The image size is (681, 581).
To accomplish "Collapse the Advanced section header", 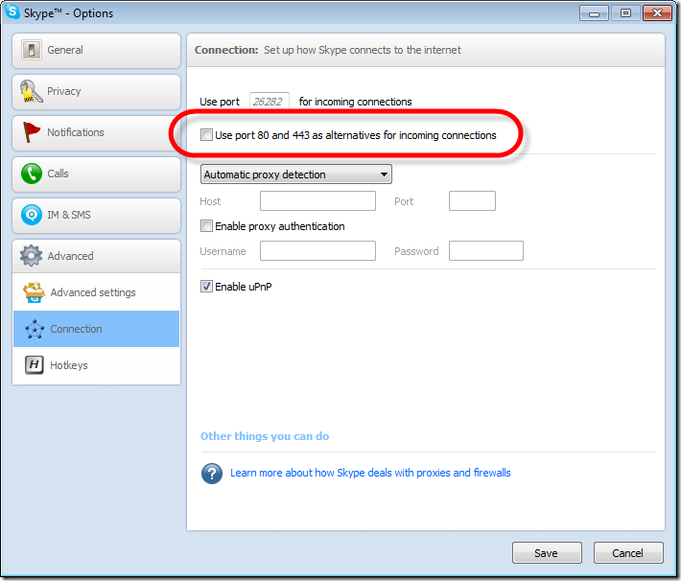I will pyautogui.click(x=96, y=256).
